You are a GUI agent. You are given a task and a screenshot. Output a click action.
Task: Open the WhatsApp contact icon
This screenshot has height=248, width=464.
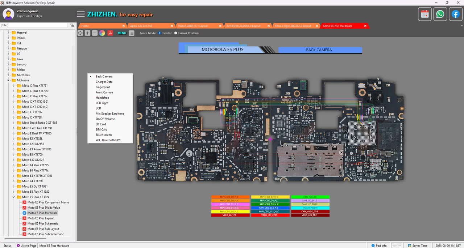pyautogui.click(x=440, y=14)
